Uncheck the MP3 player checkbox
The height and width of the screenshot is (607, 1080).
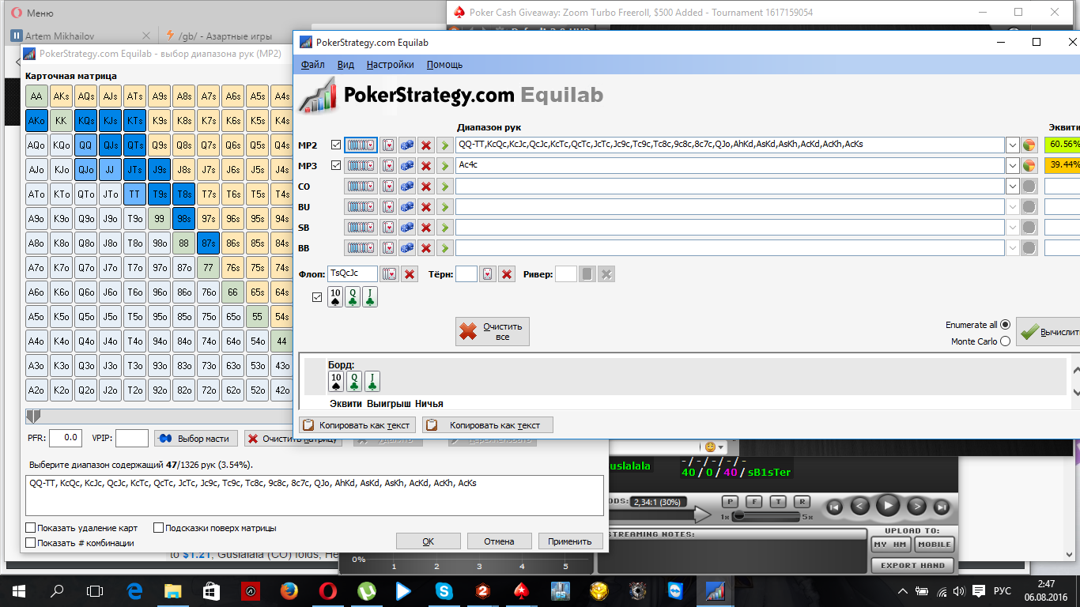click(337, 165)
